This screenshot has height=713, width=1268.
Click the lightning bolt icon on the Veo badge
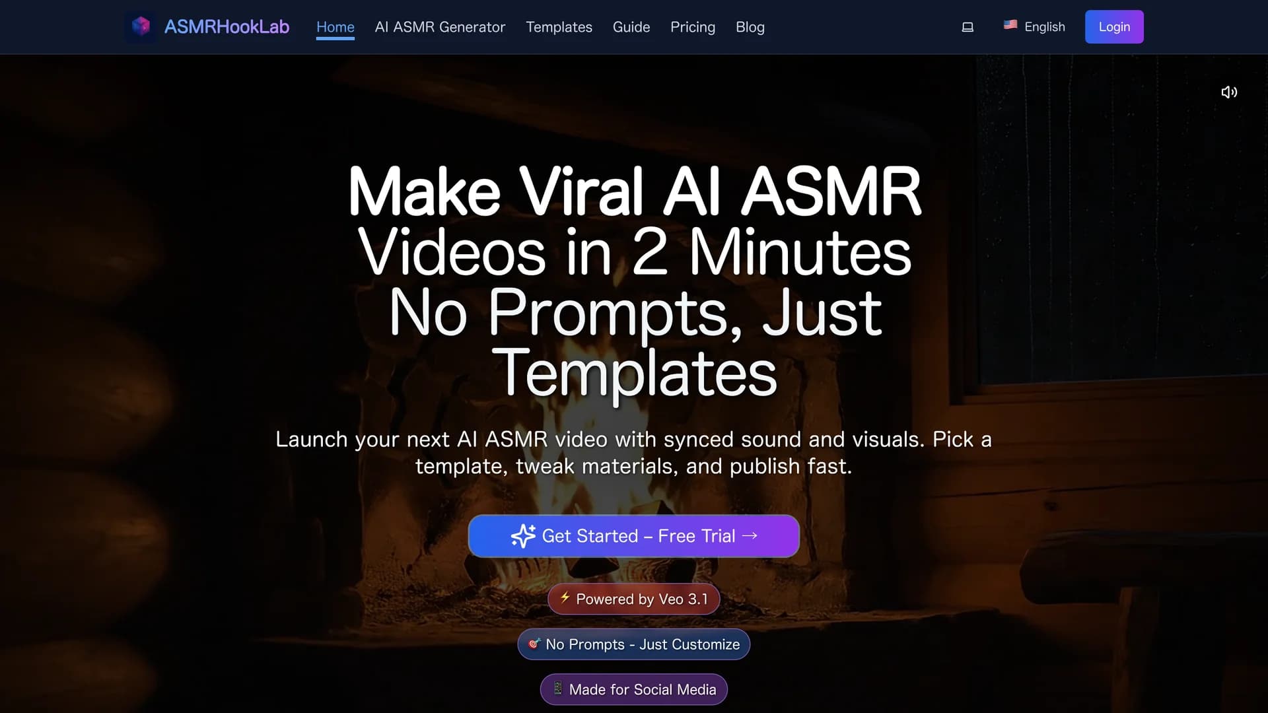pos(565,597)
